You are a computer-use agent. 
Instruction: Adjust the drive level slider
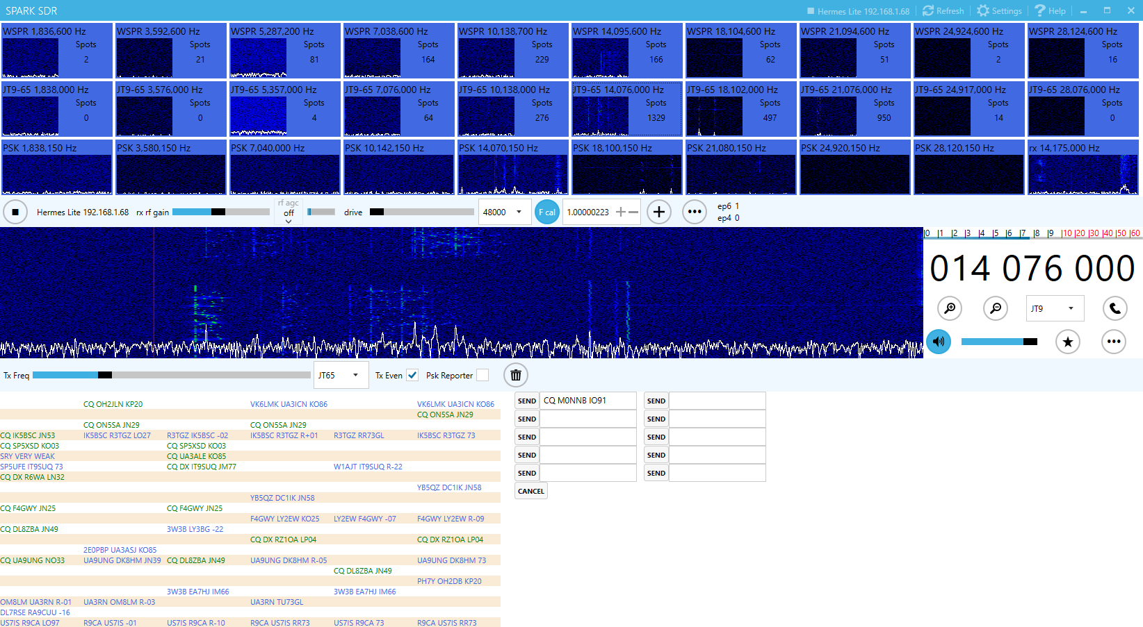(421, 212)
